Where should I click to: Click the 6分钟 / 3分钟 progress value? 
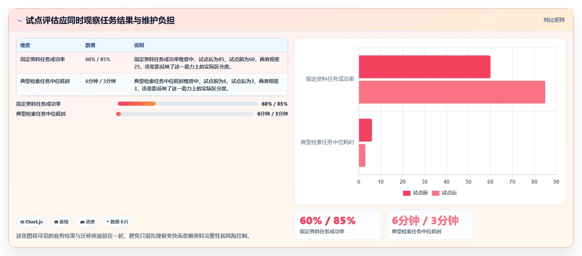click(273, 114)
